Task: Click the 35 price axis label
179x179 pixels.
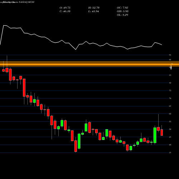Action: click(170, 153)
